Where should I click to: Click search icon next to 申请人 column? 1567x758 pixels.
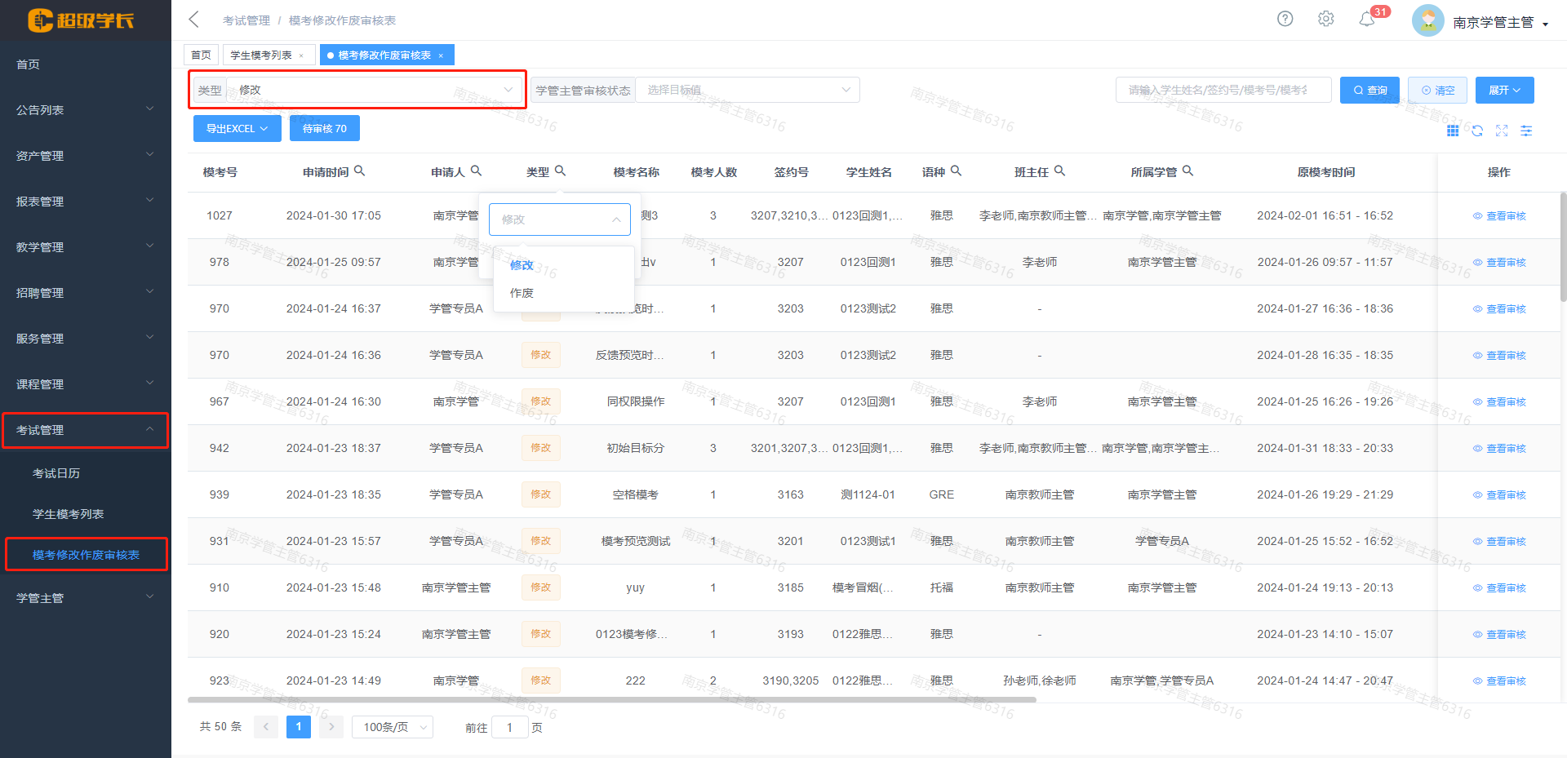[477, 171]
